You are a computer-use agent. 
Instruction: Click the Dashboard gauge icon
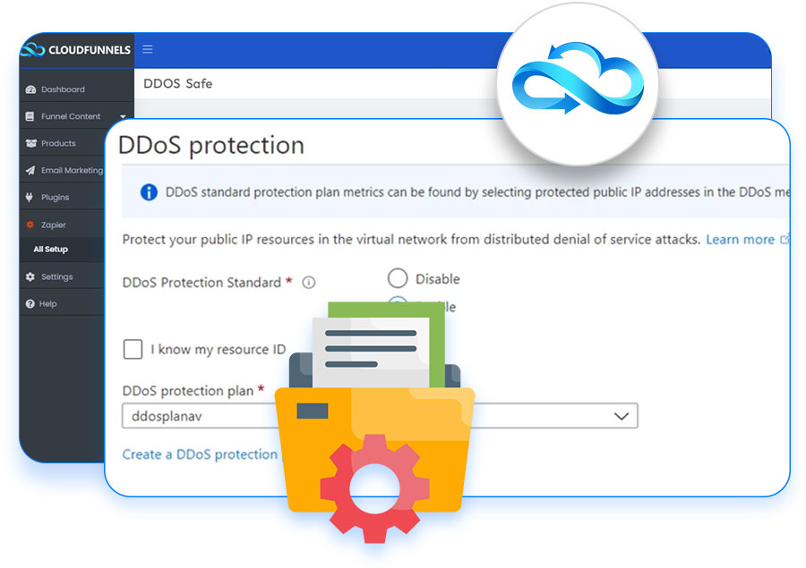[30, 89]
